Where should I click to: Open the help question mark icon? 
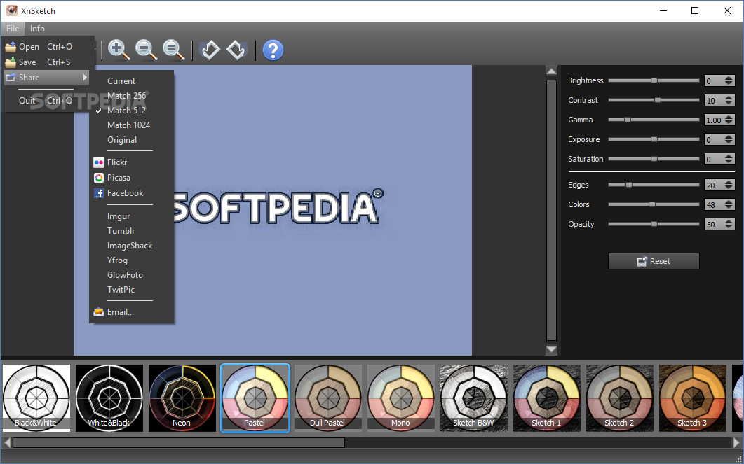coord(273,50)
